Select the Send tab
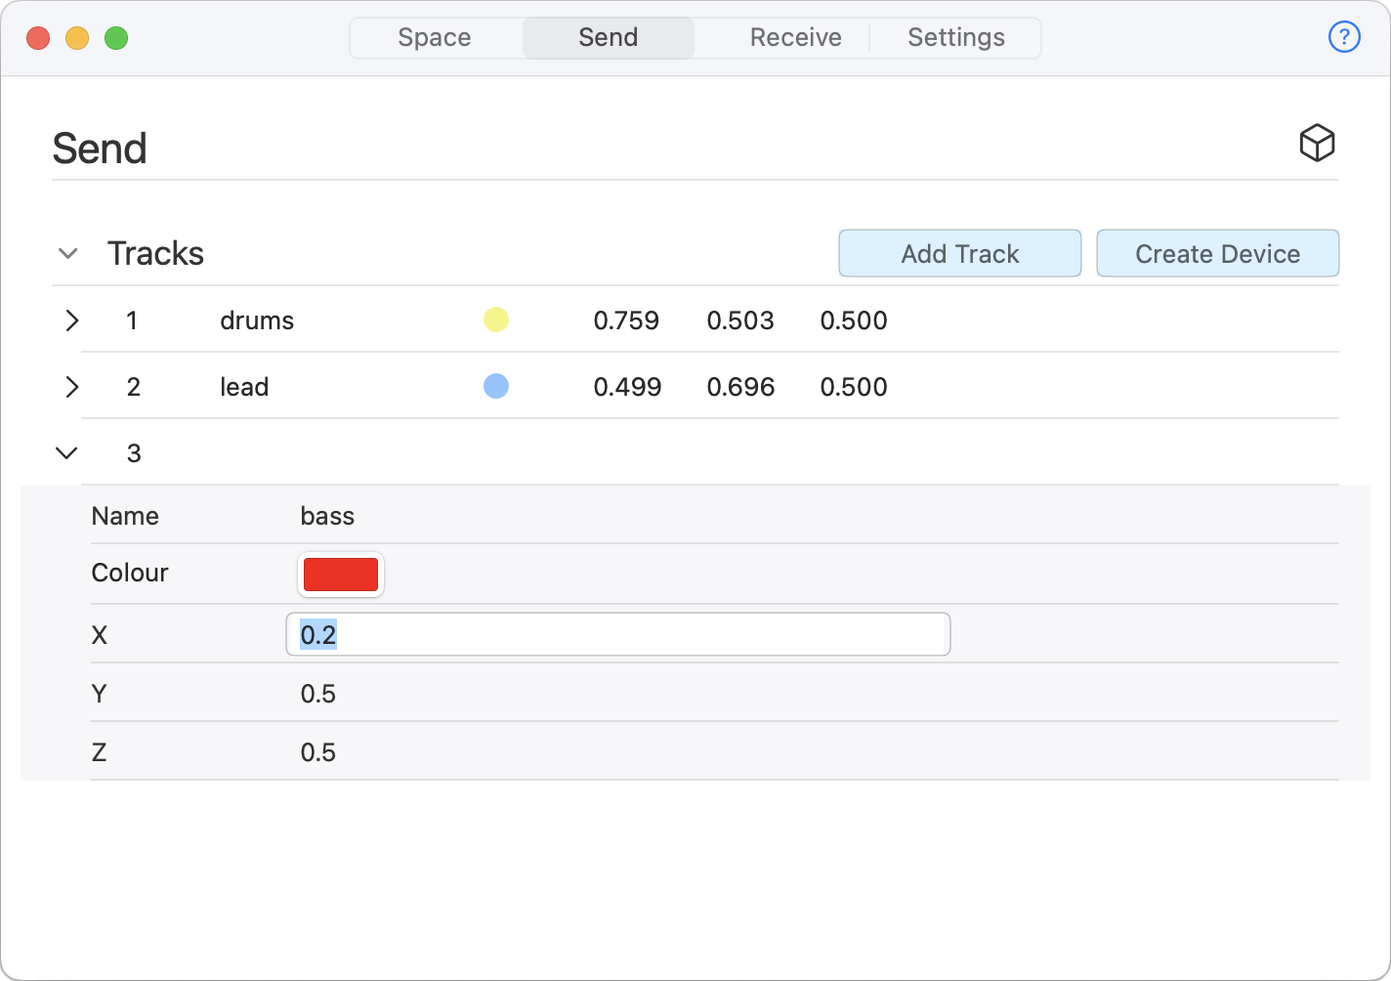This screenshot has width=1391, height=981. 608,38
